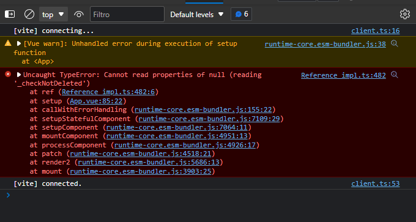Click the yellow warning triangle icon

point(8,43)
